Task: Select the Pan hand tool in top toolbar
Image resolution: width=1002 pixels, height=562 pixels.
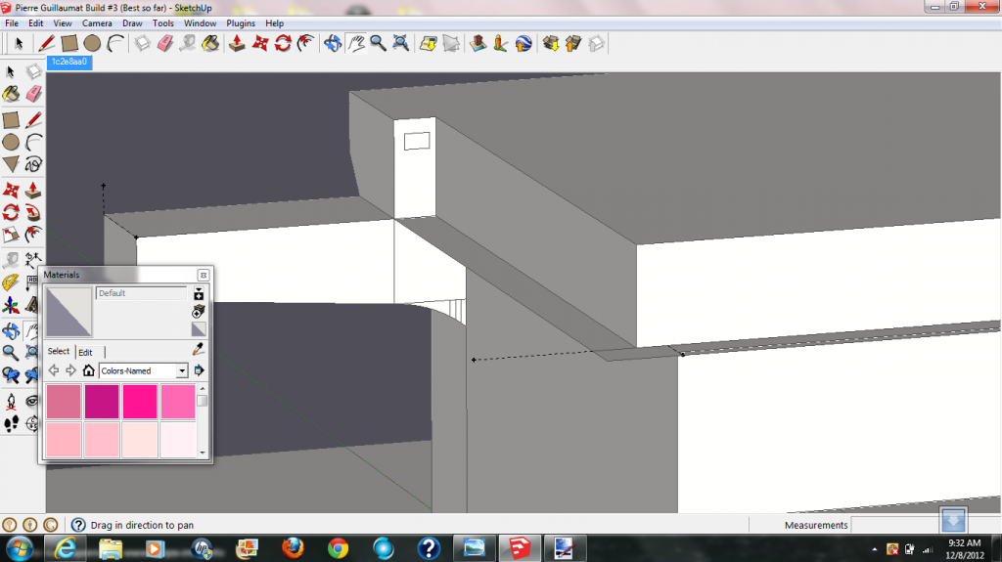Action: coord(355,43)
